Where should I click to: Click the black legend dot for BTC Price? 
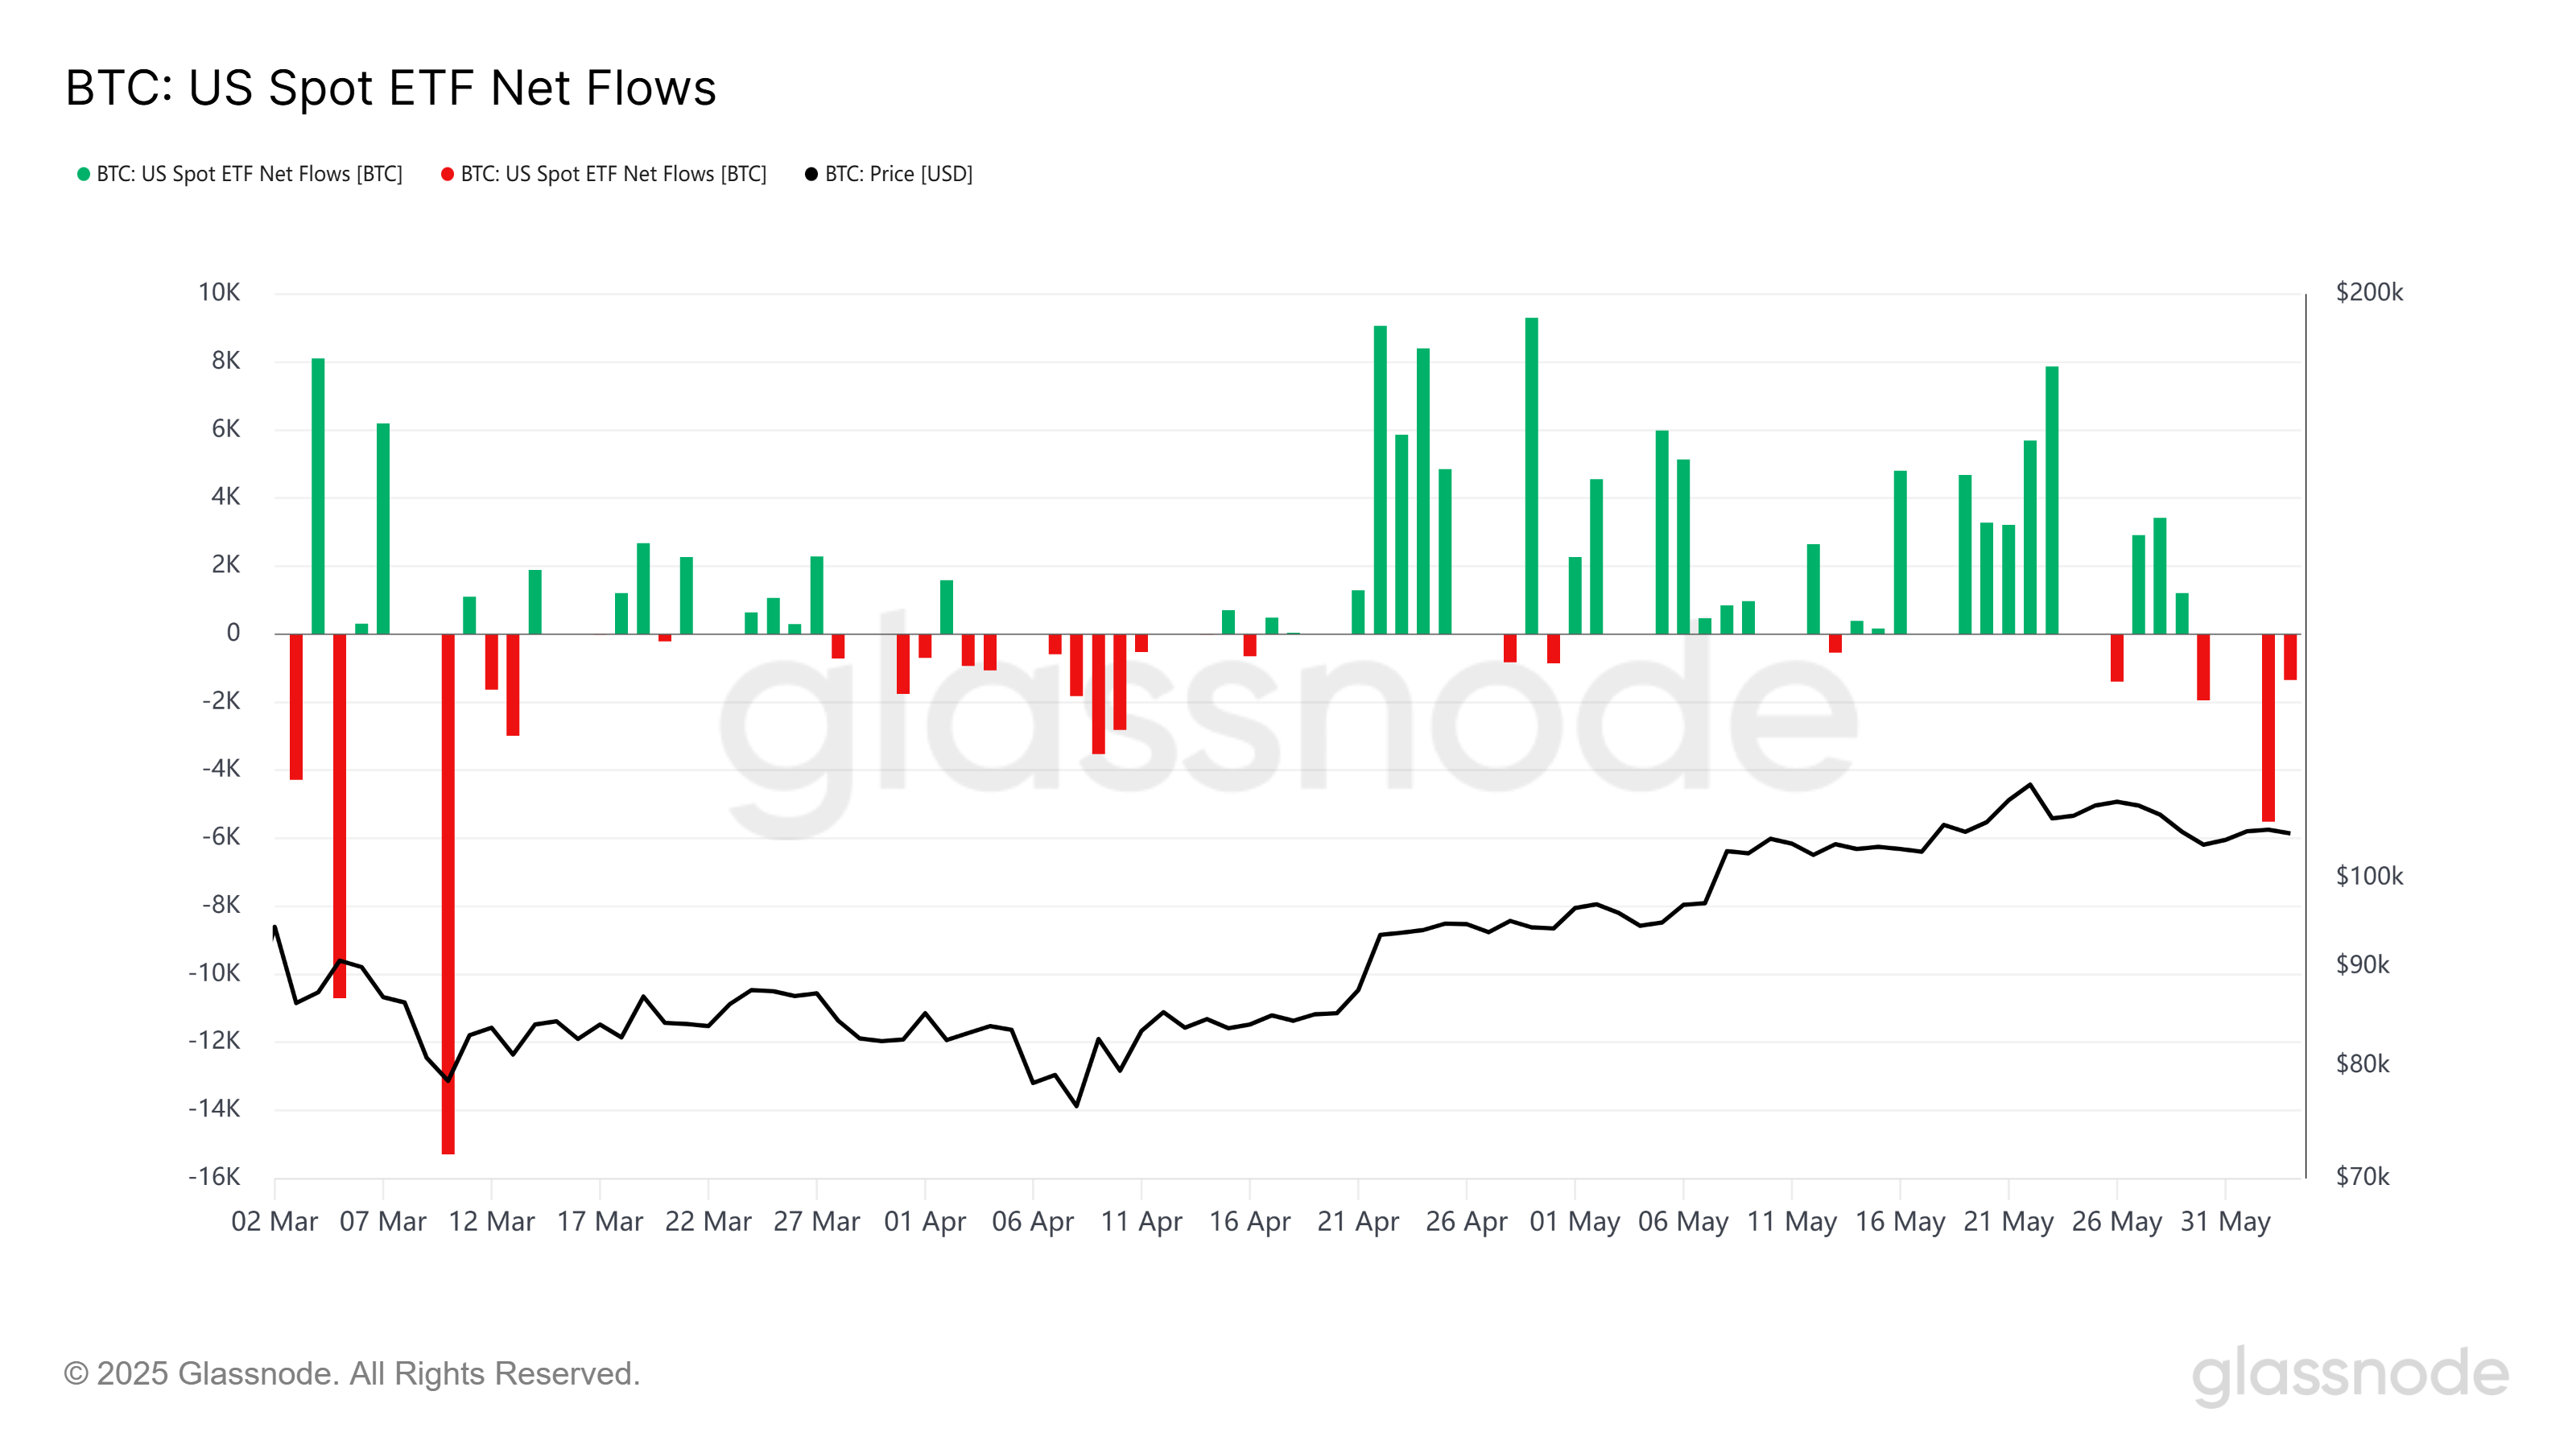[811, 174]
